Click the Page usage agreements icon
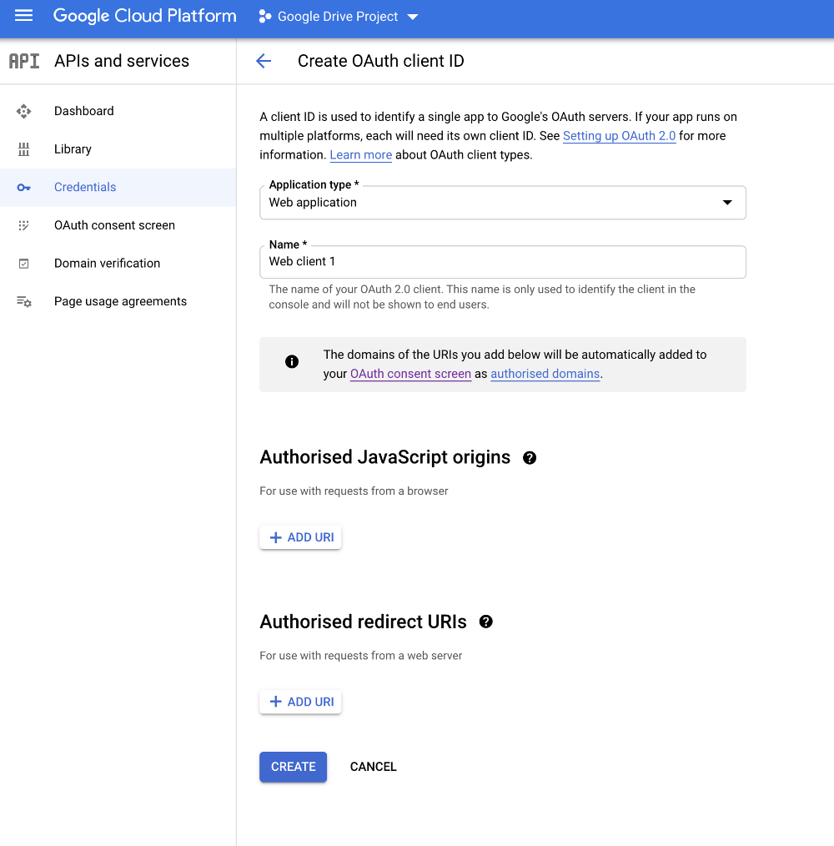The width and height of the screenshot is (834, 846). point(23,301)
